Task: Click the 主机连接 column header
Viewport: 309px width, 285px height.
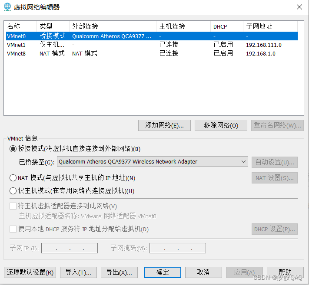Action: point(183,26)
